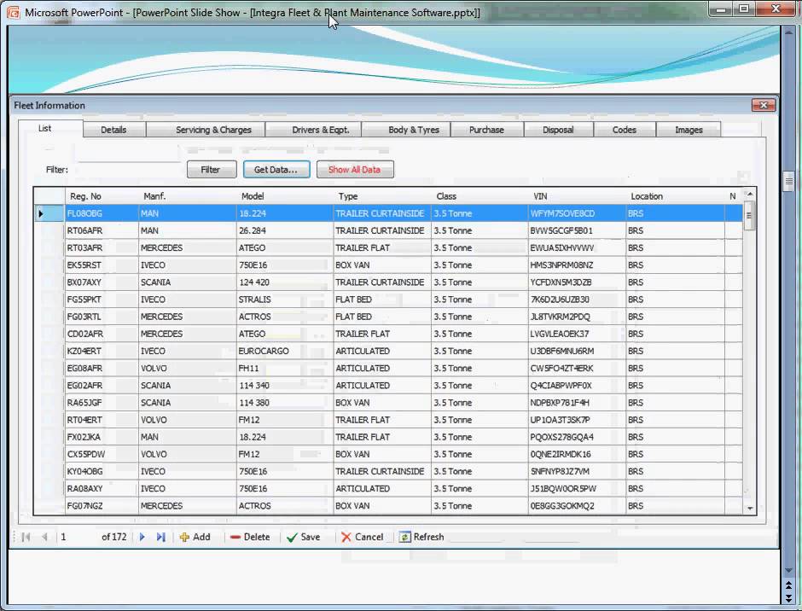Select Class cell 3.5 Tonne in KY04OBG row

479,471
